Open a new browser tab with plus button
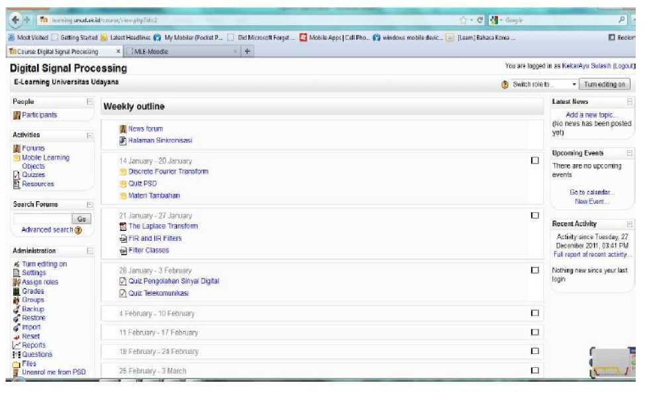 248,52
